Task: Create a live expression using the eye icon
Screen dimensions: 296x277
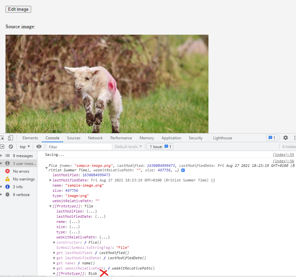Action: click(39, 146)
